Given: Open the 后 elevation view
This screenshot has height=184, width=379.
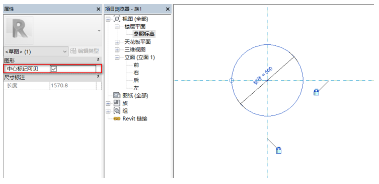Looking at the screenshot, I should 136,80.
